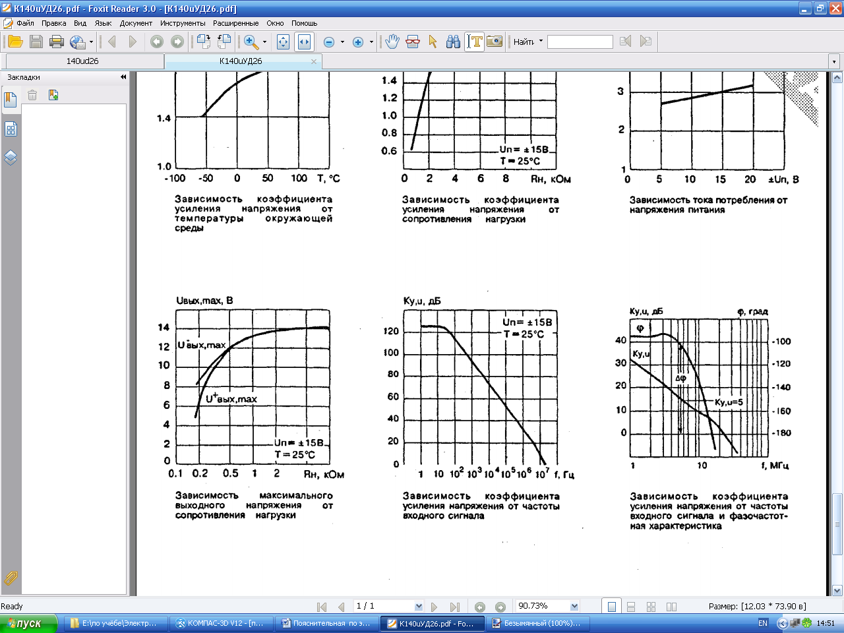Collapse the Закладки bookmarks panel
844x633 pixels.
(123, 77)
